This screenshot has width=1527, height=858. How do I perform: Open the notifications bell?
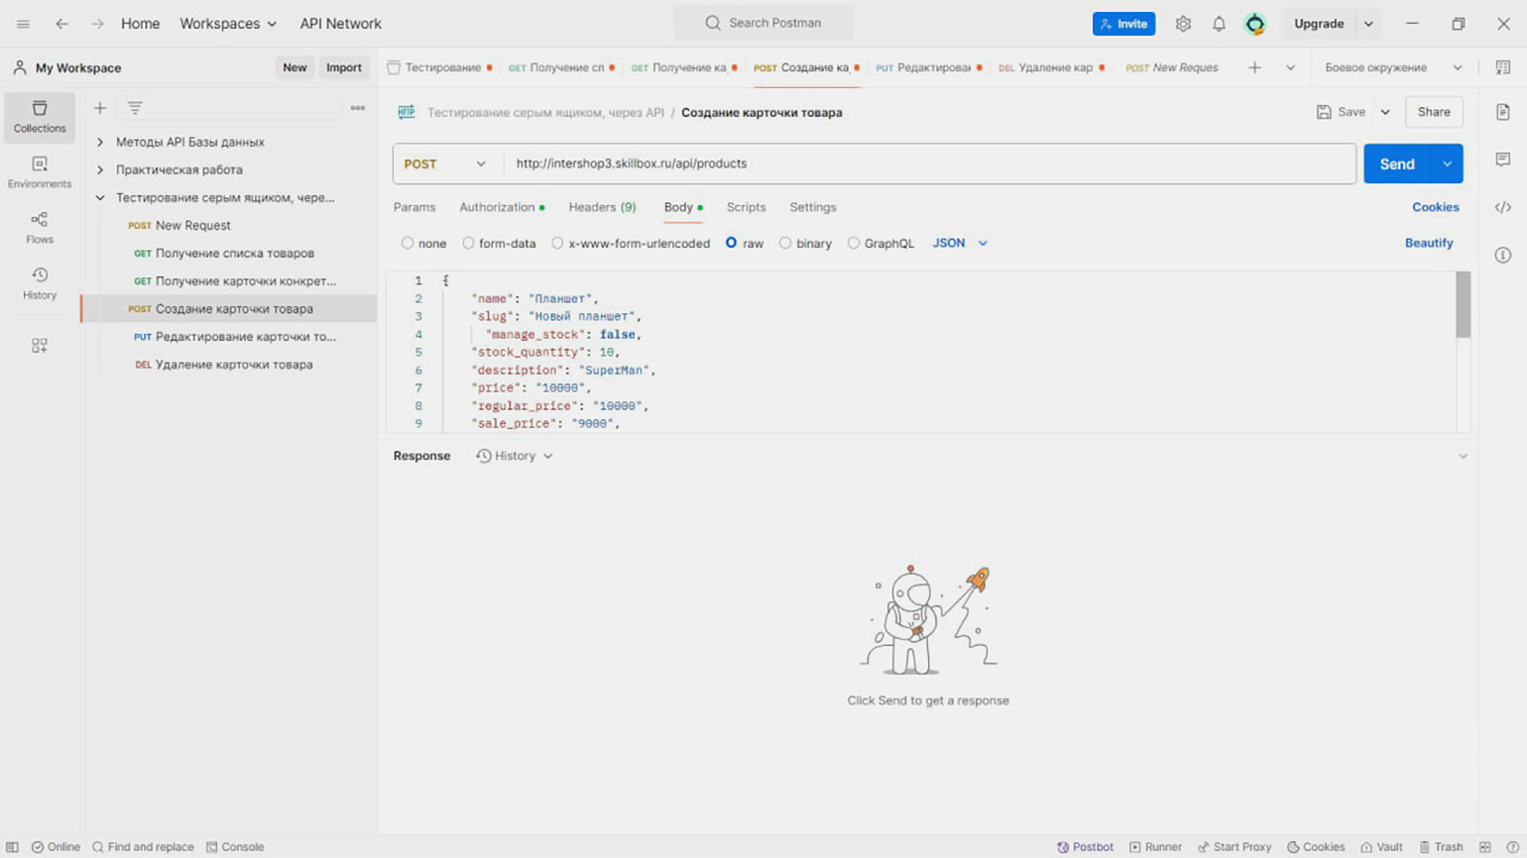1219,24
